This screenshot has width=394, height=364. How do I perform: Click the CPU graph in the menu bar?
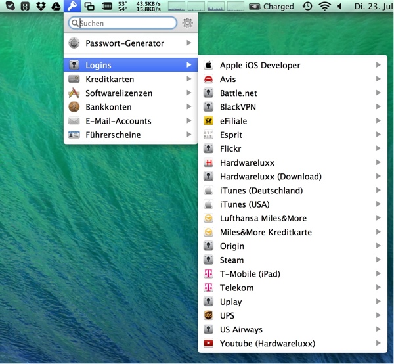177,7
